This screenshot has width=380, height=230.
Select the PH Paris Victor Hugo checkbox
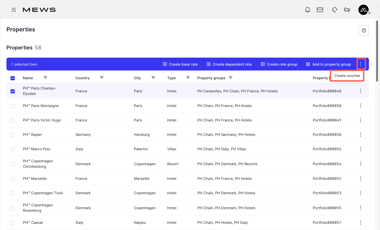[x=13, y=120]
